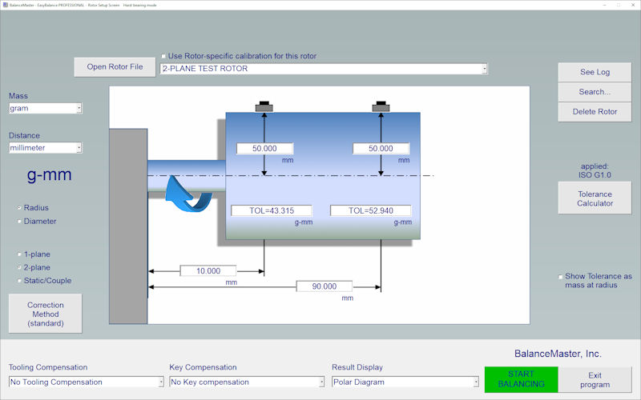The image size is (641, 400).
Task: Click the g-mm unit label
Action: coord(50,174)
